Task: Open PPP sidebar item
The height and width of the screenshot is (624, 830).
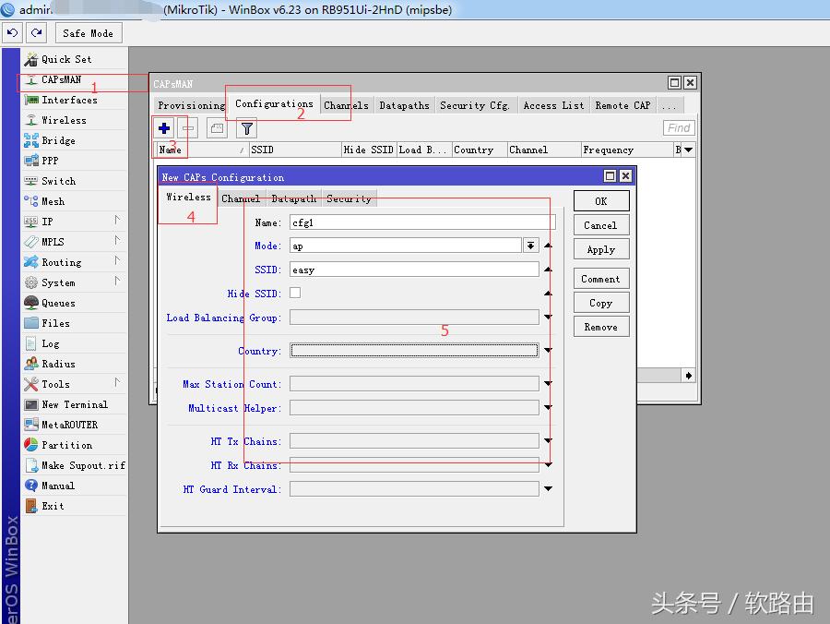Action: tap(75, 161)
